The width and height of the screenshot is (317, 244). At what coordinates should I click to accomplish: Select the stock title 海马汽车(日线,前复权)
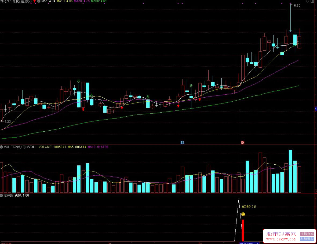point(16,1)
